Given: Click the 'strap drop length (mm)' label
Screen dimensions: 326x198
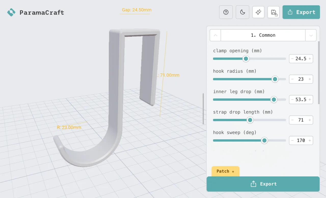Looking at the screenshot, I should pyautogui.click(x=243, y=112).
